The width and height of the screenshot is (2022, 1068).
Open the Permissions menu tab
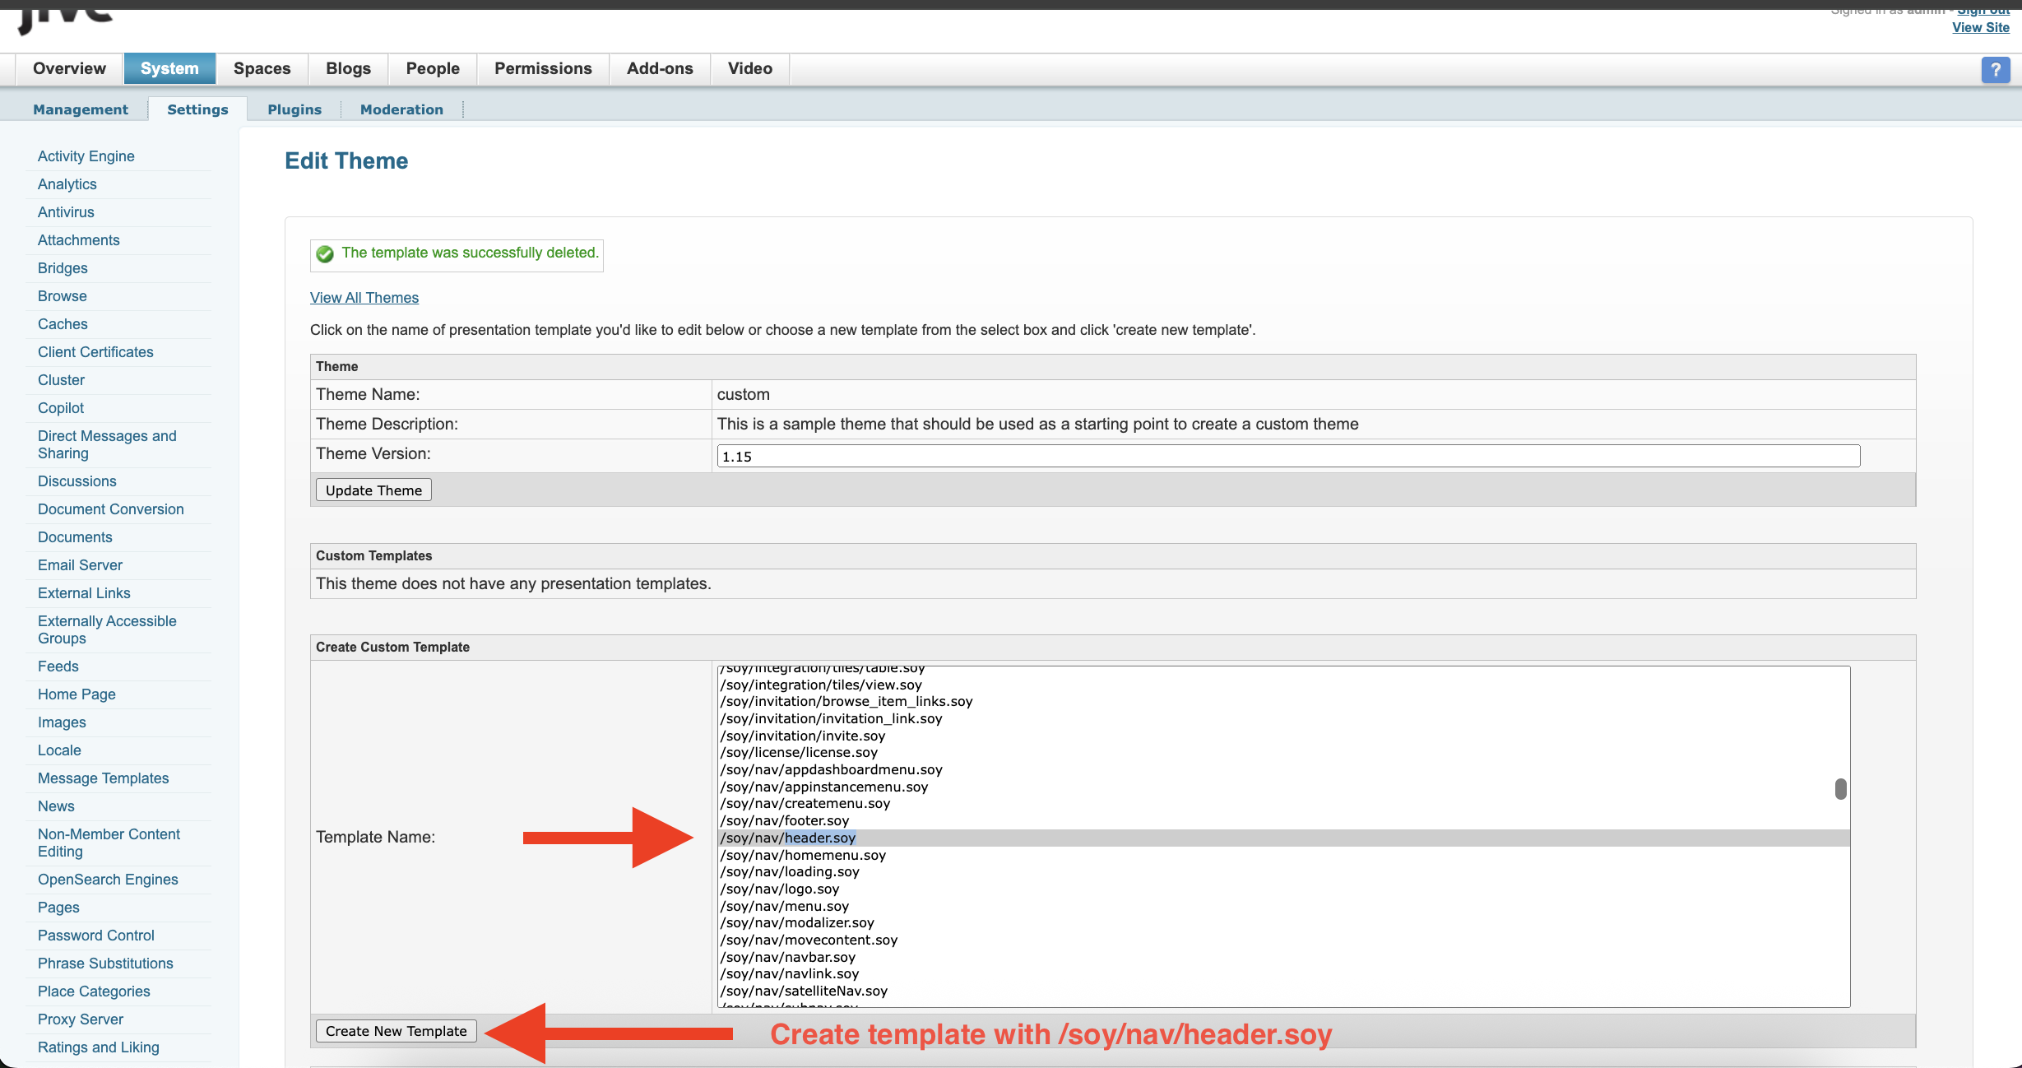coord(543,68)
